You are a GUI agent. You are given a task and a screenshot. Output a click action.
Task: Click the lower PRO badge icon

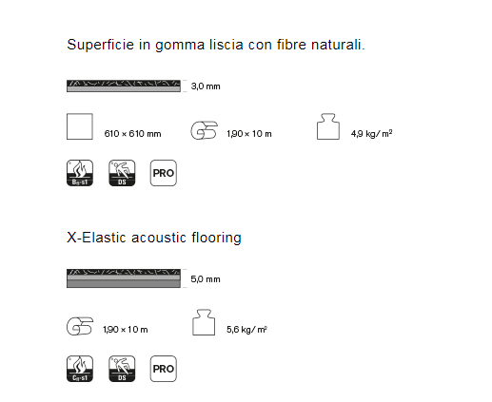[x=164, y=369]
